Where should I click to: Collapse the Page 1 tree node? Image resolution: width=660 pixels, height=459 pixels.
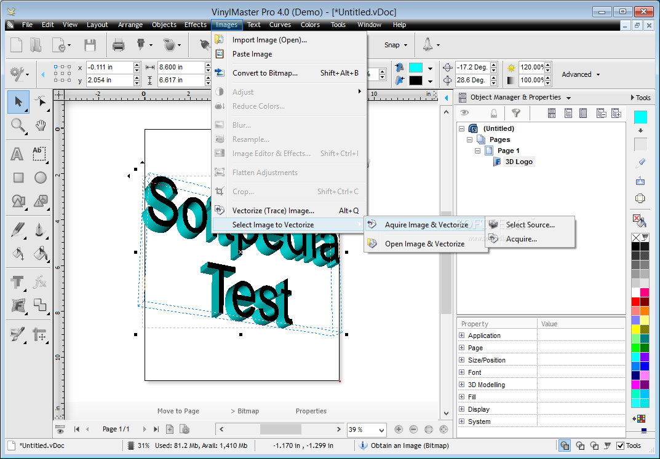click(478, 151)
